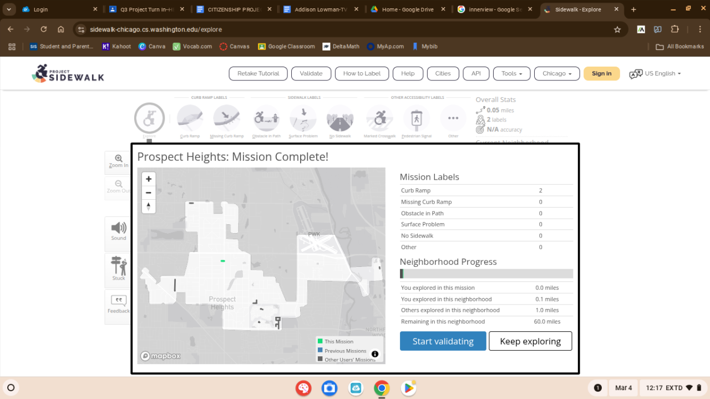This screenshot has height=399, width=710.
Task: Switch to the Login tab
Action: tap(60, 9)
